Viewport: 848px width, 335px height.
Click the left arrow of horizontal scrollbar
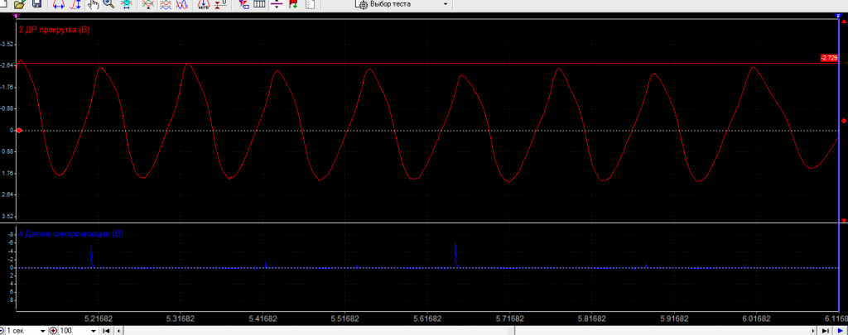[119, 331]
